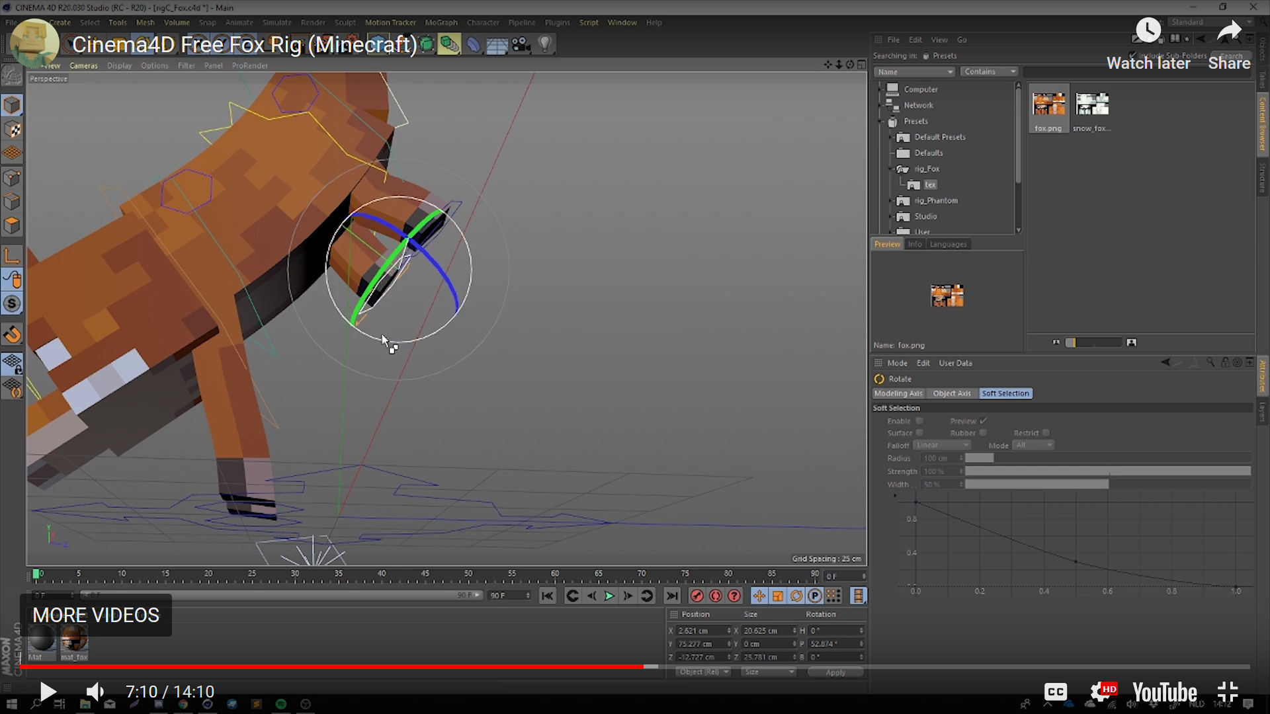Select the fox.png texture thumbnail
Image resolution: width=1270 pixels, height=714 pixels.
coord(1048,109)
